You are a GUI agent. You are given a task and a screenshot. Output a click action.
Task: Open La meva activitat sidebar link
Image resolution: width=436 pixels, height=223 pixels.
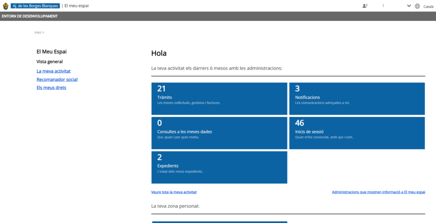tap(54, 71)
